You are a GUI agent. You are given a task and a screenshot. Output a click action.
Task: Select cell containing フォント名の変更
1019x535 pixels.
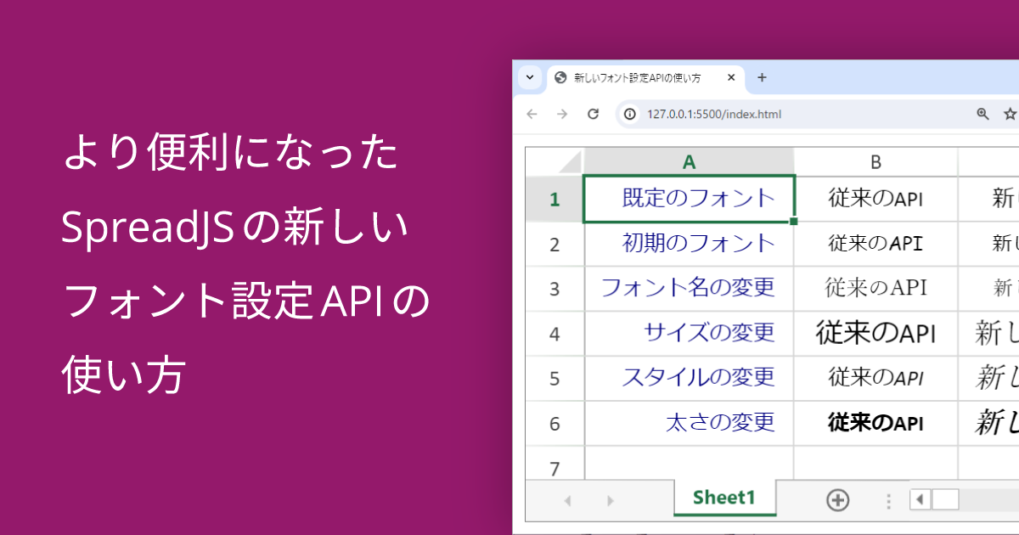click(x=689, y=289)
